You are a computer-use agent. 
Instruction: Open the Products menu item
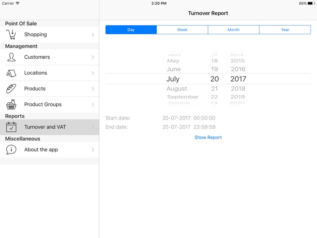click(x=49, y=89)
